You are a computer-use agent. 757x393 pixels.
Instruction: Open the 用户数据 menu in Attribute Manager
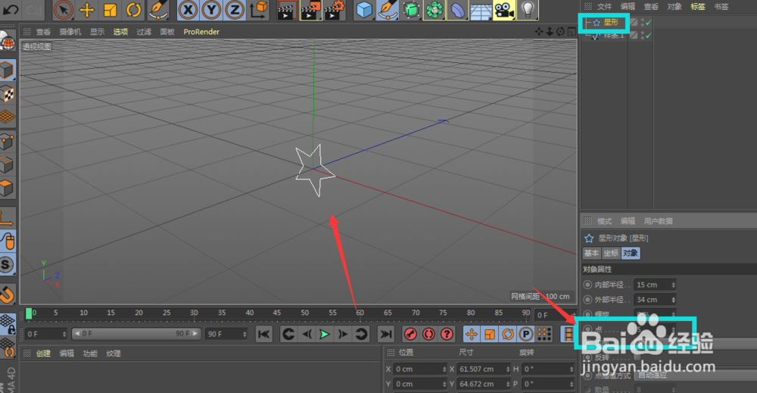coord(658,221)
